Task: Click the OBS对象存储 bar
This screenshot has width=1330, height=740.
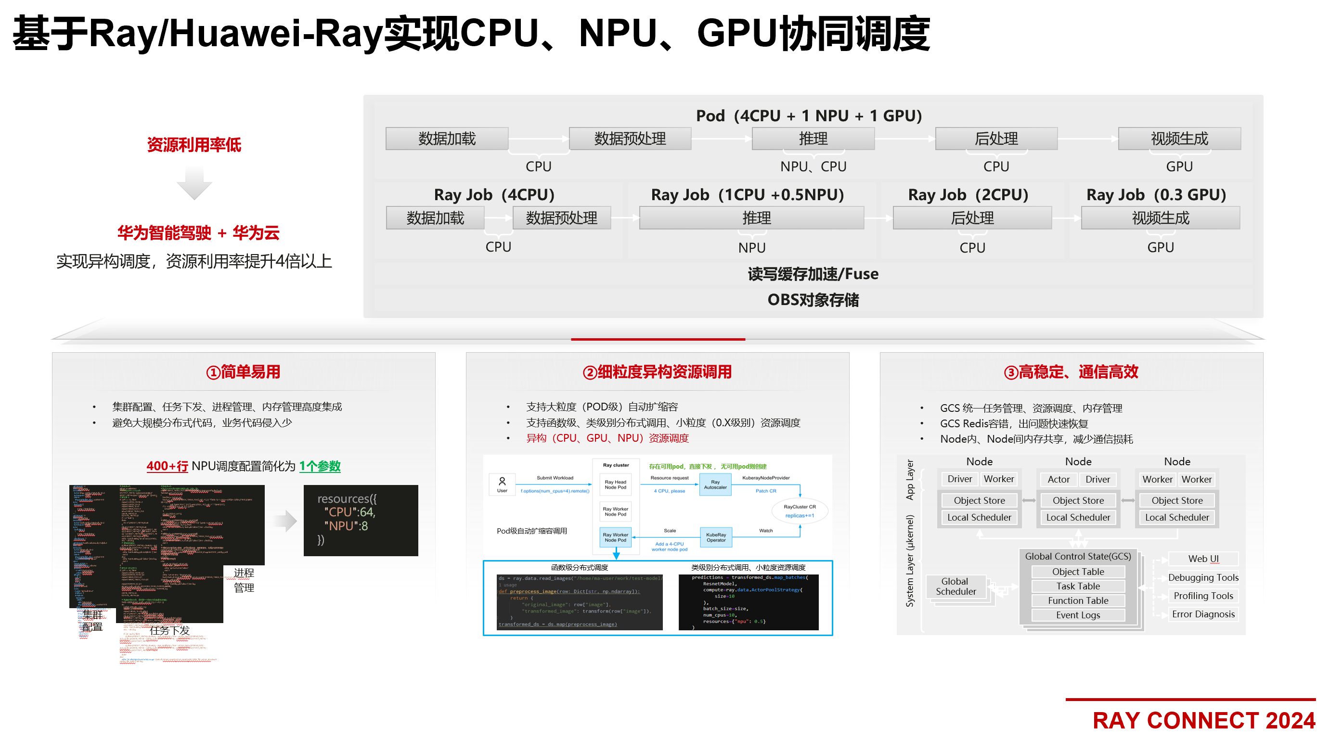Action: point(813,300)
